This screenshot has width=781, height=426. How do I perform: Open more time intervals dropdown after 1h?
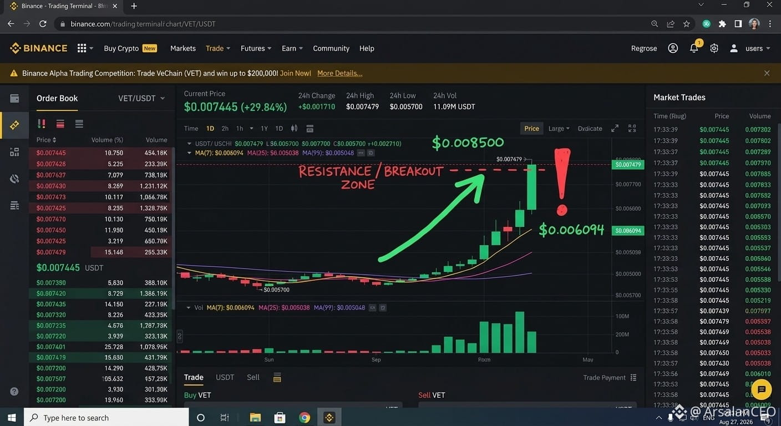point(251,128)
